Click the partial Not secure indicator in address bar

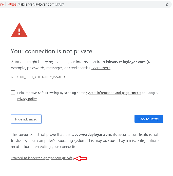(2, 4)
